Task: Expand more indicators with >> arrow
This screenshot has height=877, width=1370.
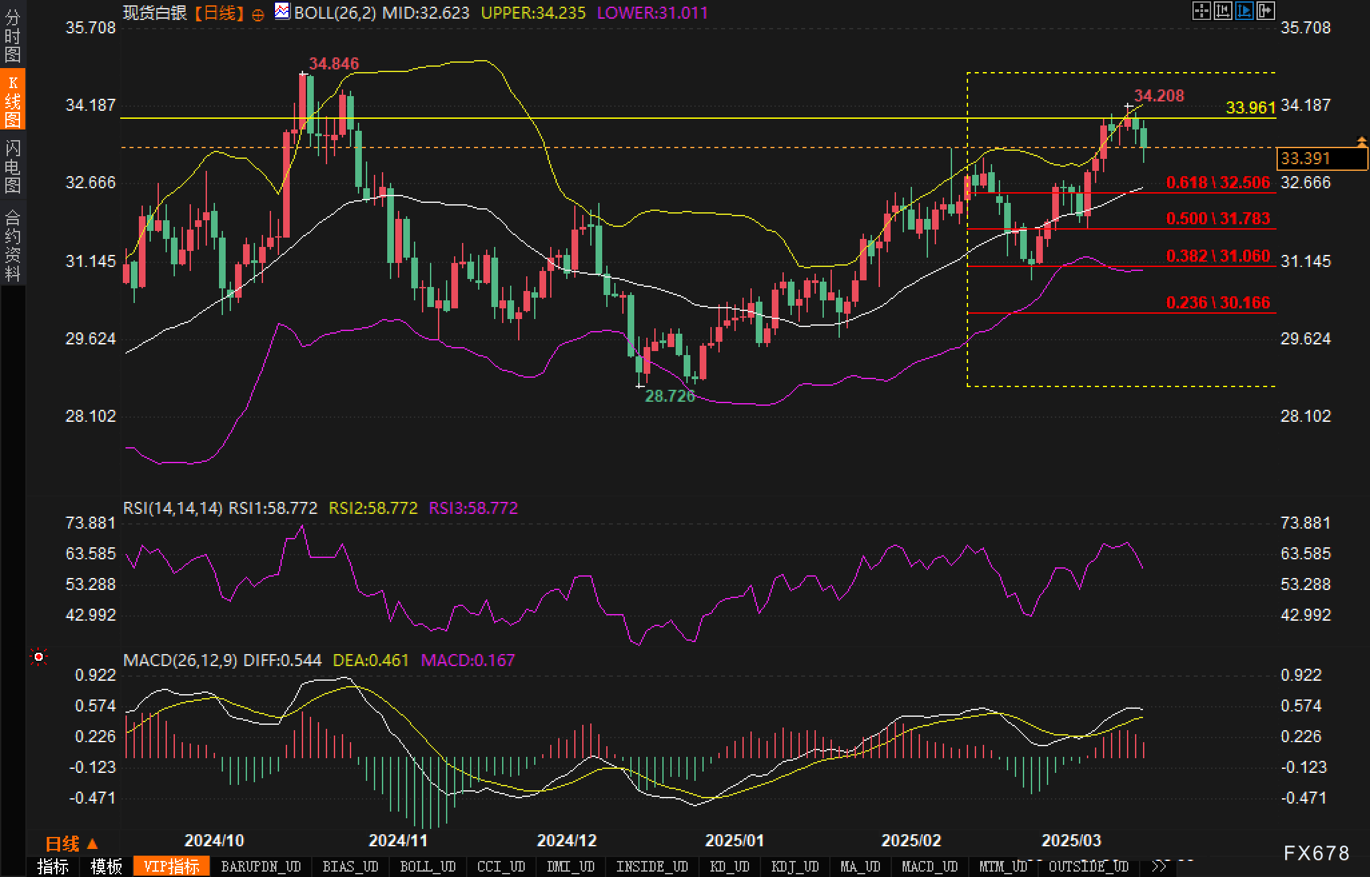Action: (x=1159, y=866)
